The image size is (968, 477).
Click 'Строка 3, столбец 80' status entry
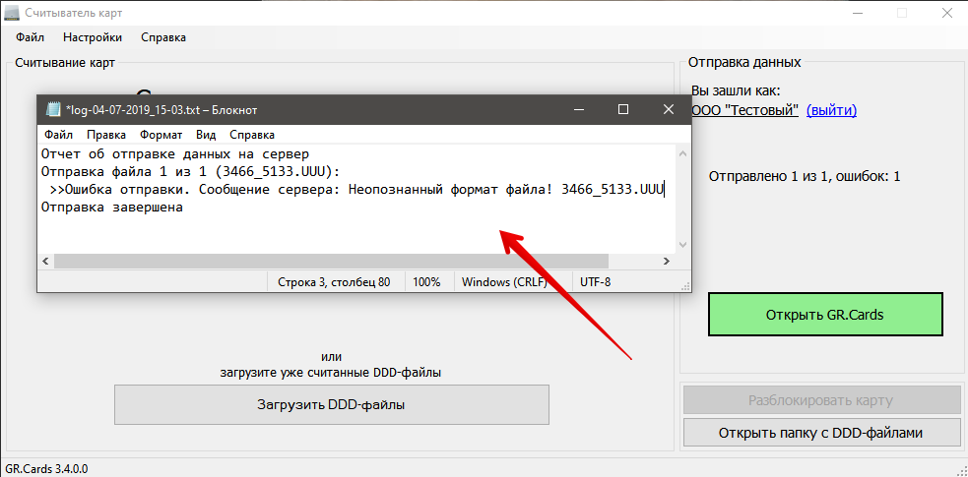pos(334,282)
